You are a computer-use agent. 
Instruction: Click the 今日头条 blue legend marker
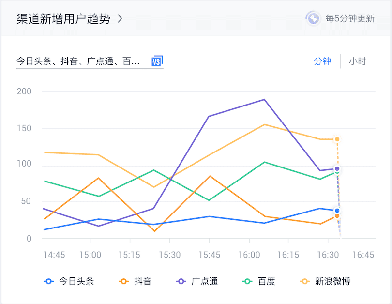pos(49,281)
